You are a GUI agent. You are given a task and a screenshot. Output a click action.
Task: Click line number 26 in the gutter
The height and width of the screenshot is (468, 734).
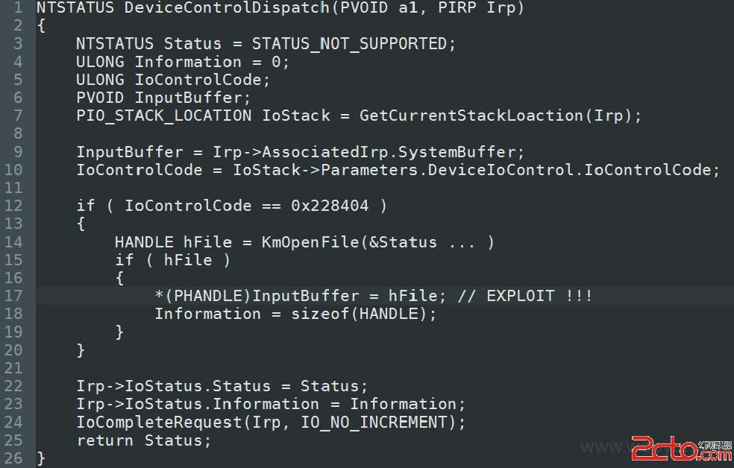16,458
